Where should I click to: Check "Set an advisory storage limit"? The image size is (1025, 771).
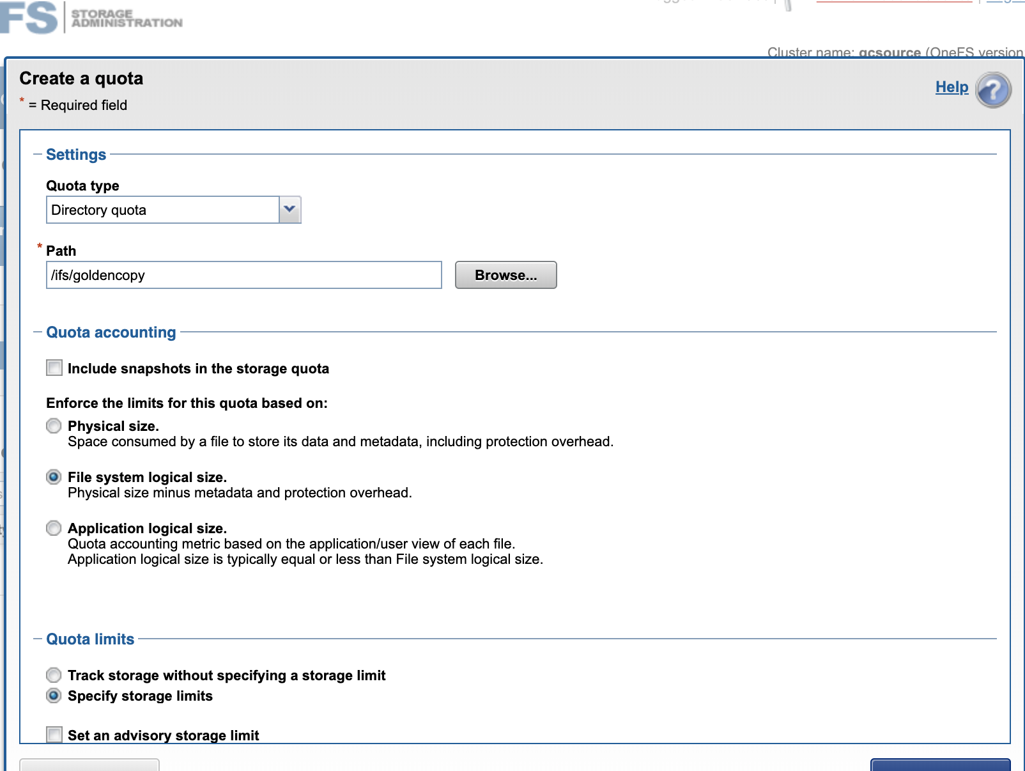[54, 735]
